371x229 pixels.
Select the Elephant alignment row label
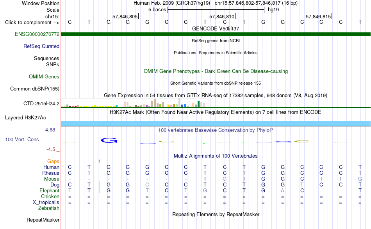coord(50,190)
